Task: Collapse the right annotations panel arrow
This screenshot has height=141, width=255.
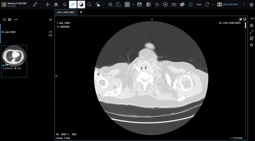Action: coord(252,19)
